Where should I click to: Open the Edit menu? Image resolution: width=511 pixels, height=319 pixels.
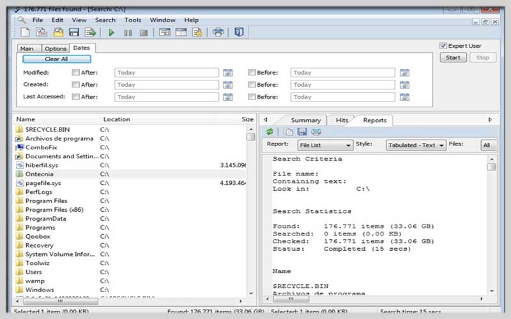57,20
